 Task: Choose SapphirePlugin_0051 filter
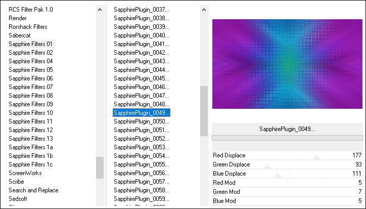tap(142, 130)
